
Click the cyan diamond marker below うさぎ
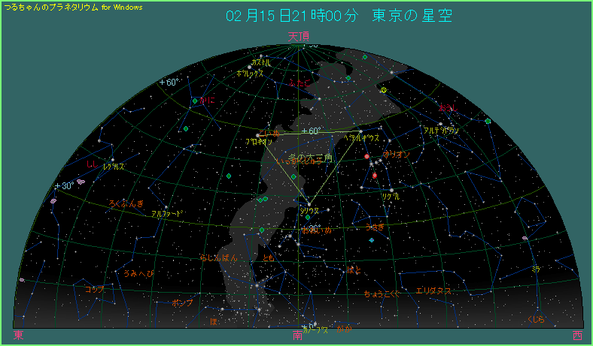[x=372, y=240]
